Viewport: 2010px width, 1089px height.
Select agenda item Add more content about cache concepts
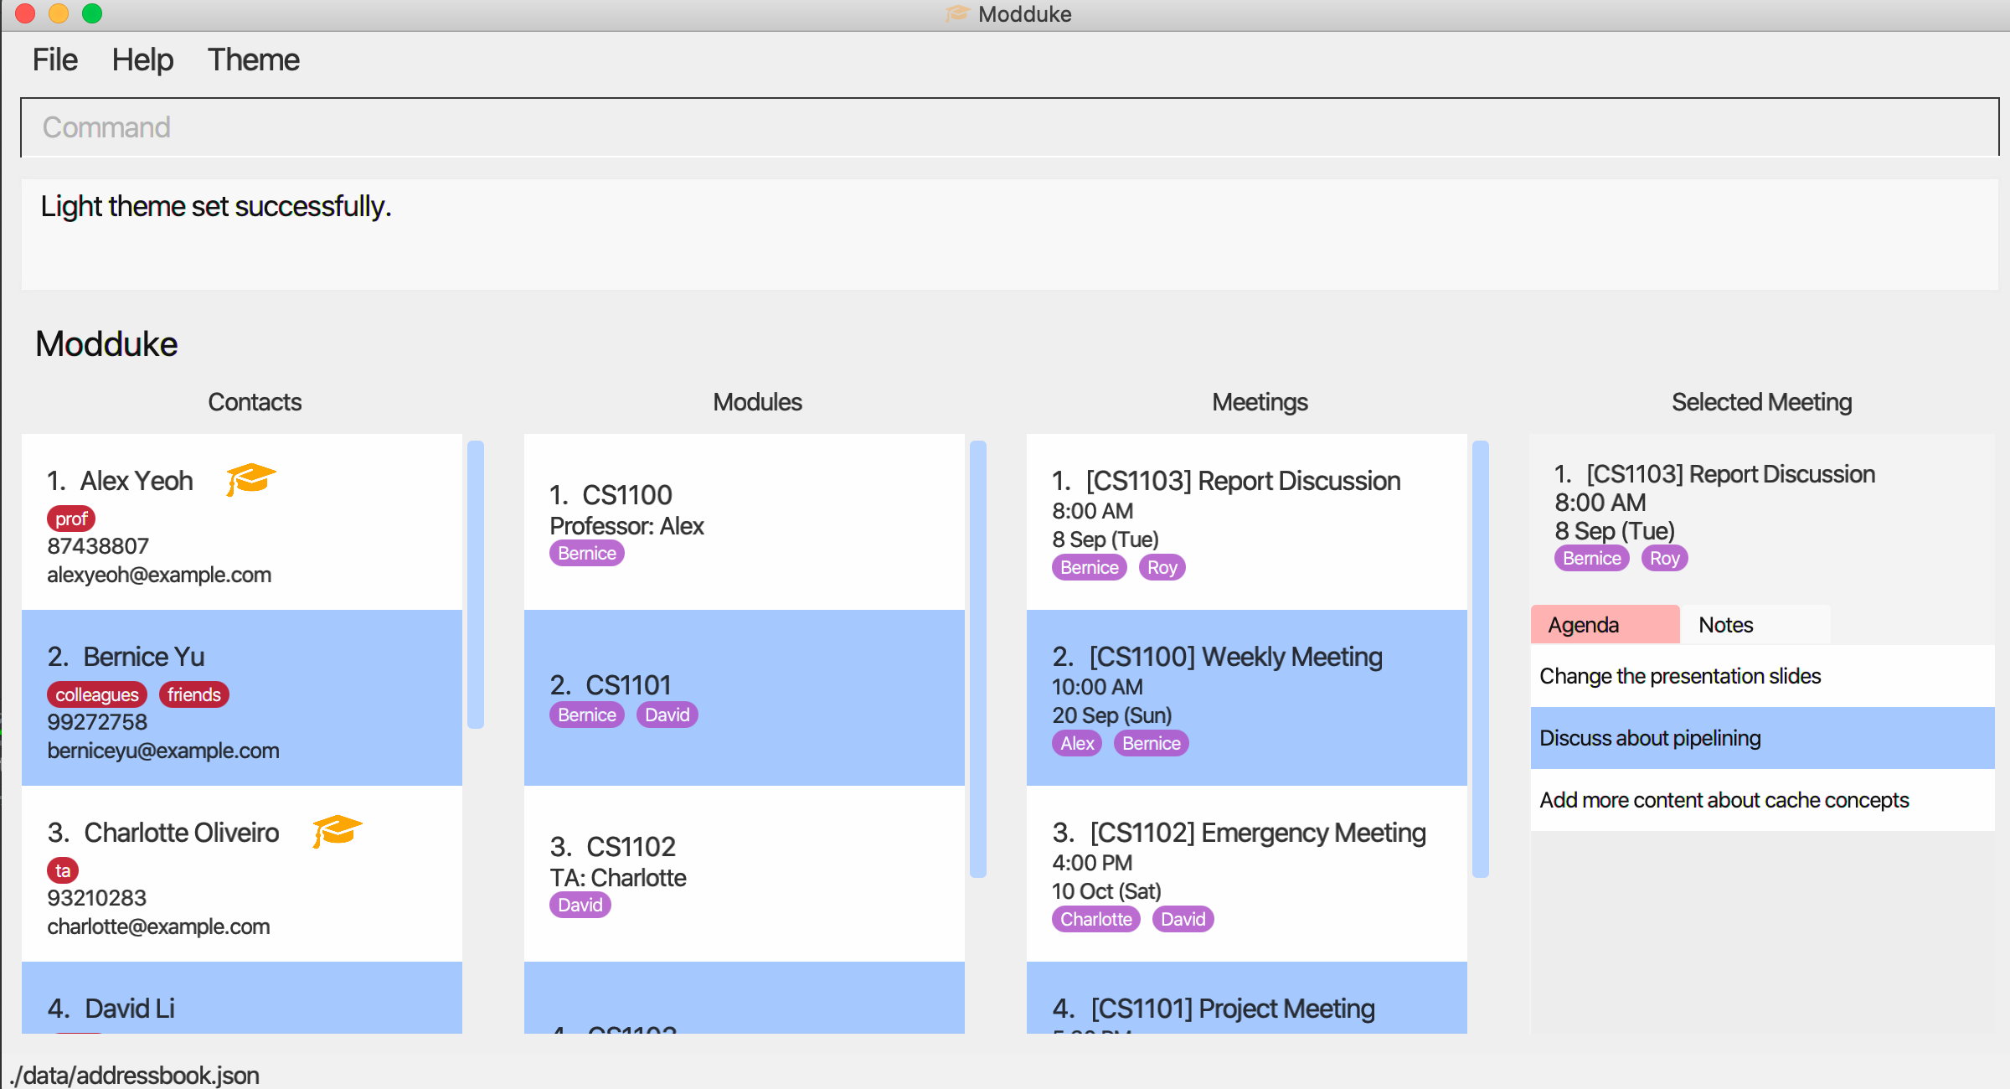1762,800
